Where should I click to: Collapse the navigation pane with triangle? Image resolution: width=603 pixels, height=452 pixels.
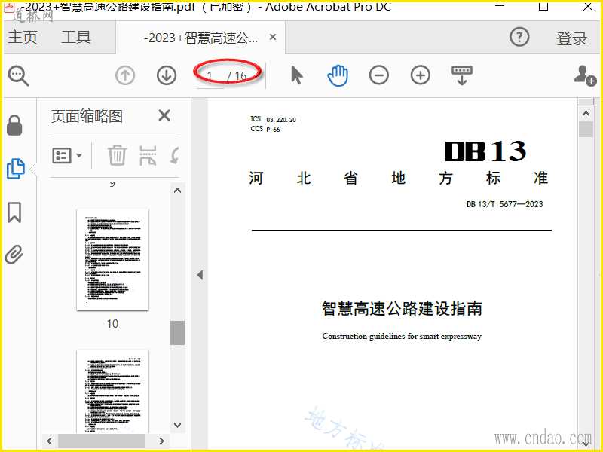[x=200, y=275]
